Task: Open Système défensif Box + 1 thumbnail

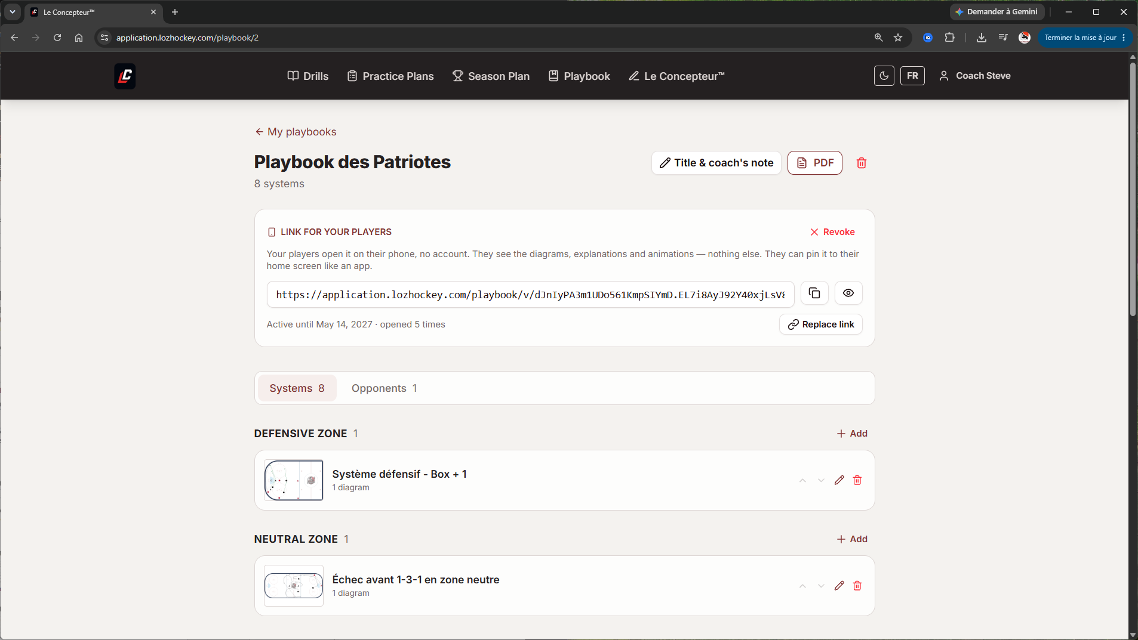Action: coord(294,480)
